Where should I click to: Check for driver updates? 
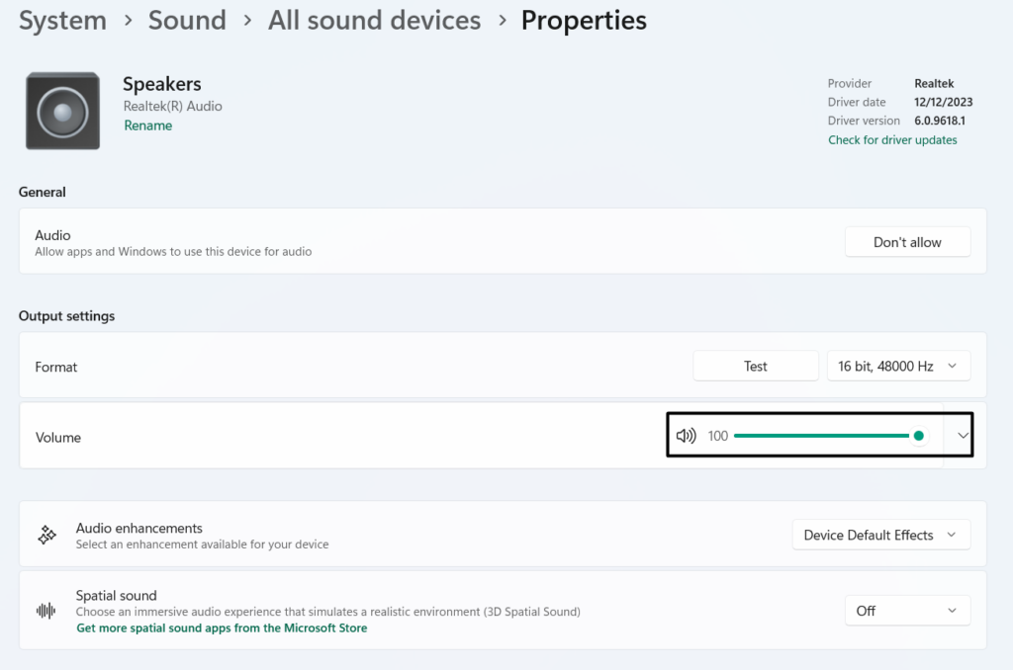click(892, 140)
